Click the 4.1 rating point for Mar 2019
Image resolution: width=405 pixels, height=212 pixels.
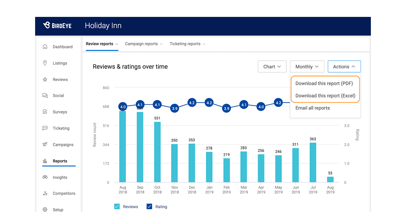(x=244, y=105)
